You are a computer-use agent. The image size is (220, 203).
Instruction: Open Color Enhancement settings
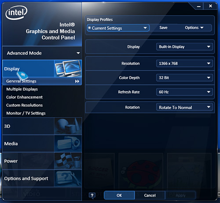pos(24,97)
